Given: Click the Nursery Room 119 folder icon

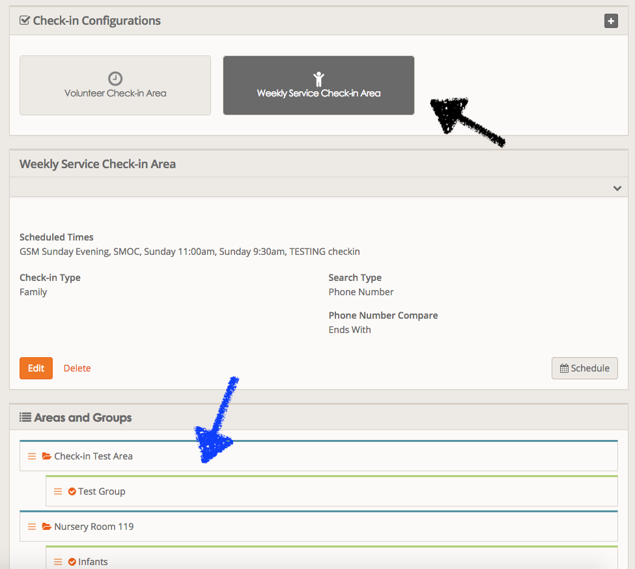Looking at the screenshot, I should pos(46,527).
